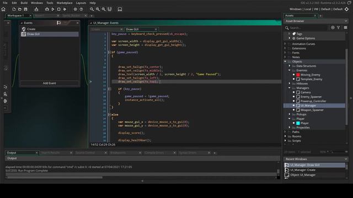This screenshot has height=198, width=353.
Task: Run the game with the play icon
Action: point(53,9)
